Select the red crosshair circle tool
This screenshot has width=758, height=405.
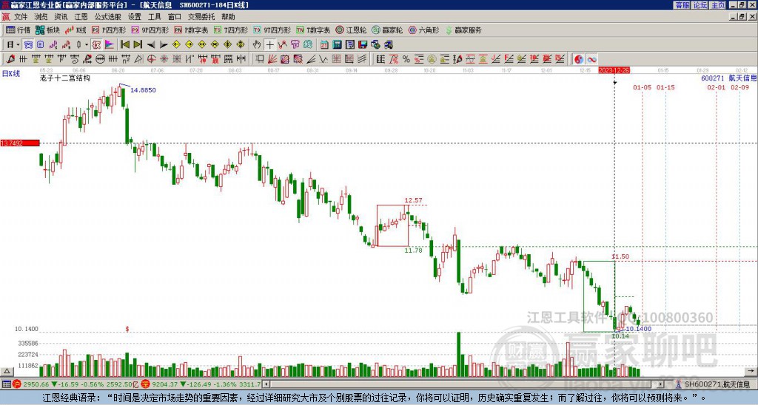[x=151, y=59]
